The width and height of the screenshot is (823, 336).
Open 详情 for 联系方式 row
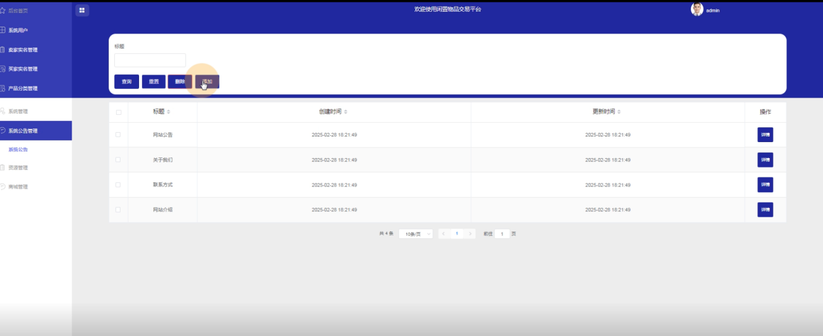point(765,185)
